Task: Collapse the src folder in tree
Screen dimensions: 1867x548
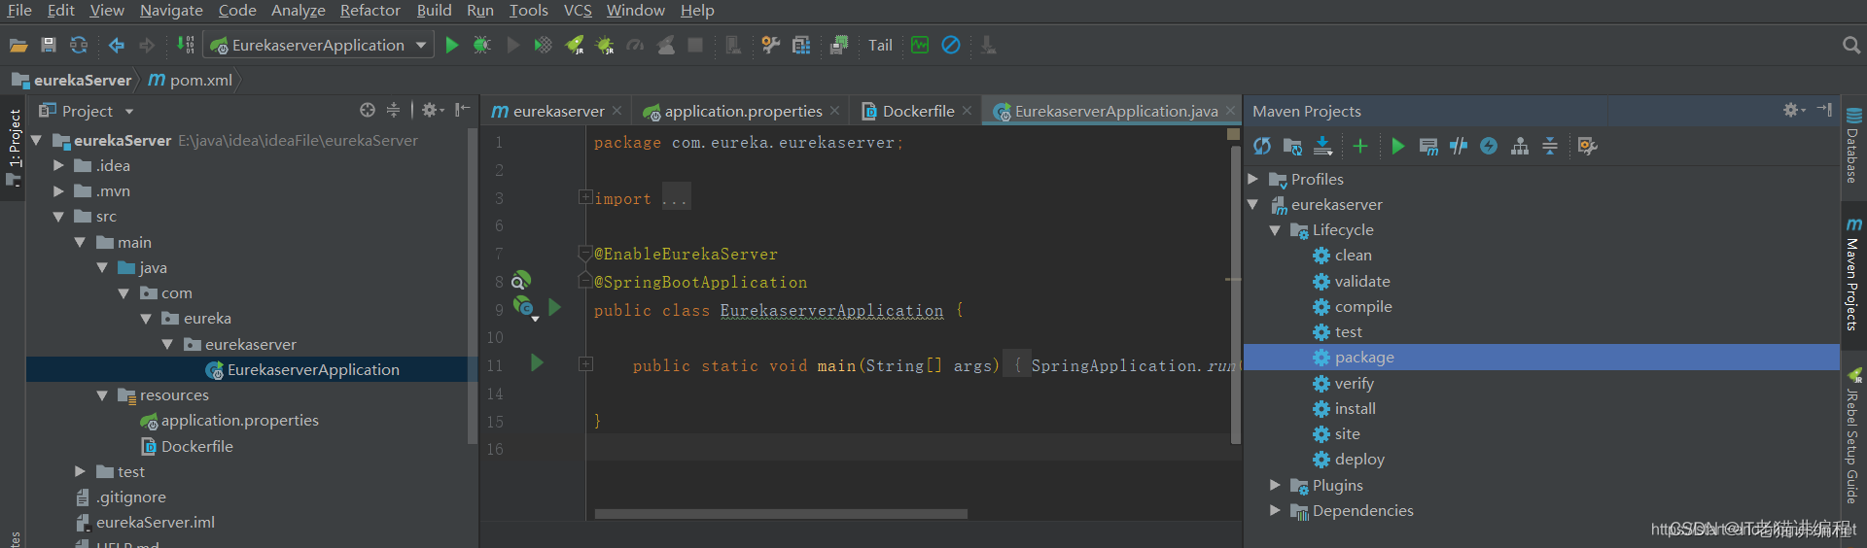Action: [57, 217]
